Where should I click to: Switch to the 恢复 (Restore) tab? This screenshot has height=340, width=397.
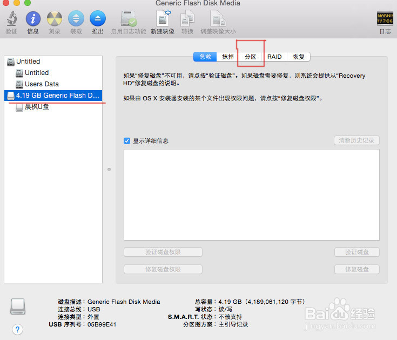(299, 57)
